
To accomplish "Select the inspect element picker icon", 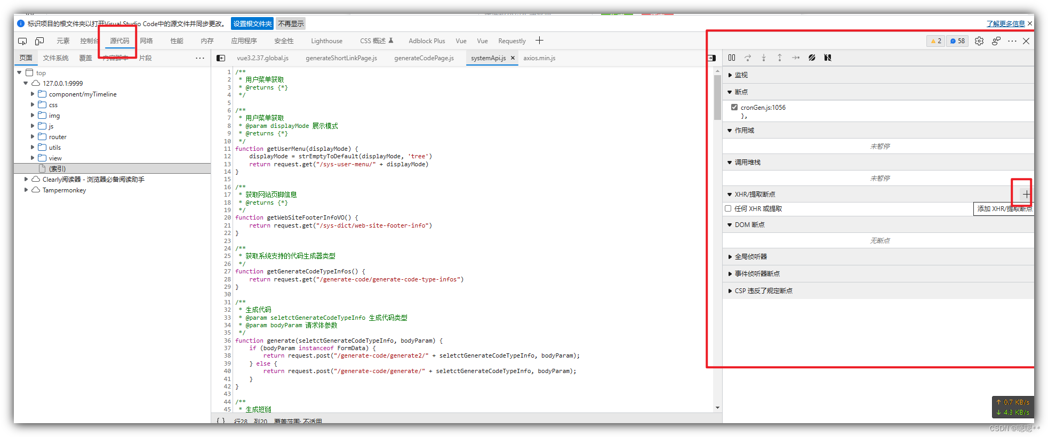I will [22, 41].
